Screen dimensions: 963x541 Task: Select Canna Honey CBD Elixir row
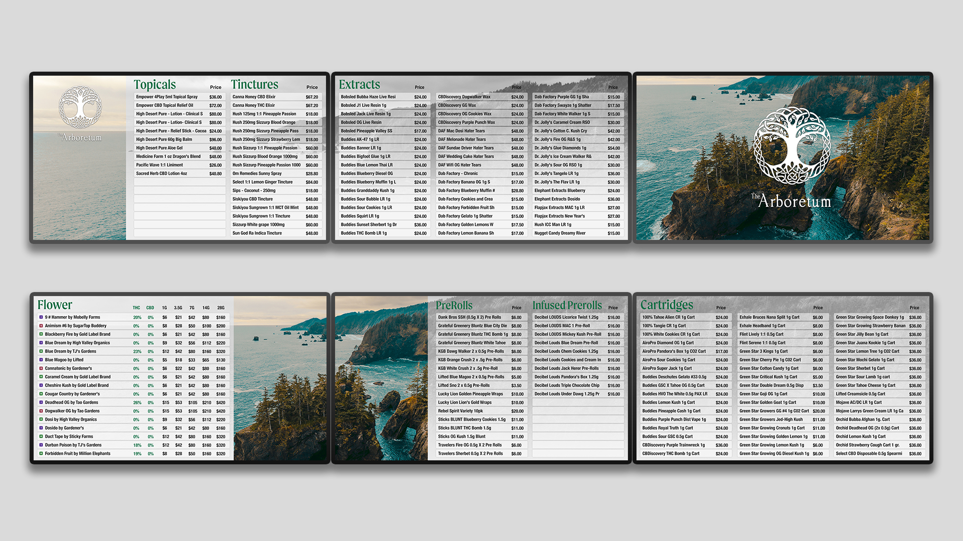click(276, 97)
